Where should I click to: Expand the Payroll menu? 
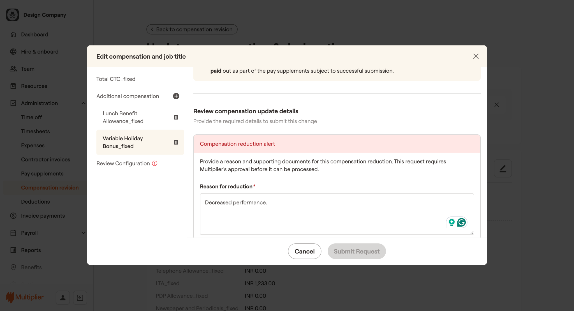[83, 233]
